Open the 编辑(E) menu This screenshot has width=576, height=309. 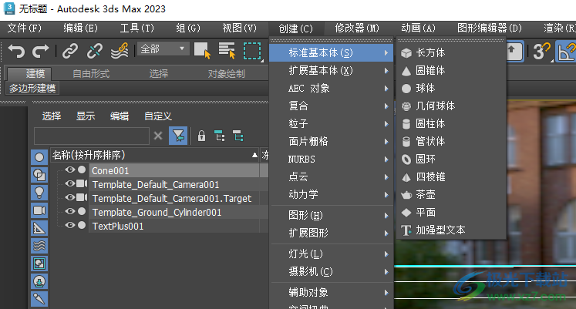coord(80,29)
